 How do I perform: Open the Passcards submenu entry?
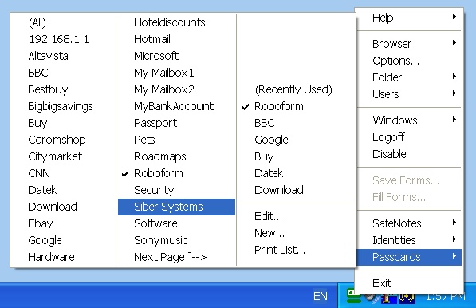click(x=409, y=257)
